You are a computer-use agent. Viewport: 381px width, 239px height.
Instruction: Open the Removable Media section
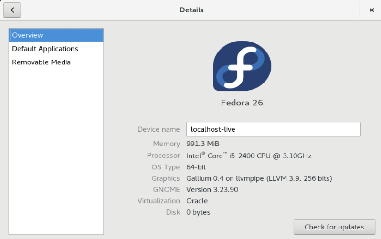pyautogui.click(x=41, y=62)
